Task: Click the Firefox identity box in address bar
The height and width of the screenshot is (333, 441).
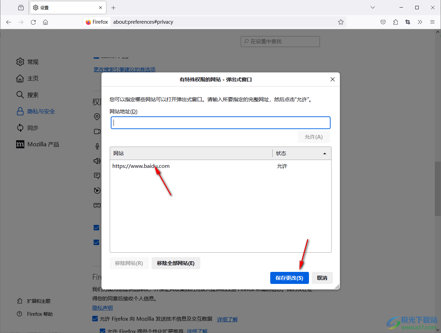Action: click(x=97, y=22)
